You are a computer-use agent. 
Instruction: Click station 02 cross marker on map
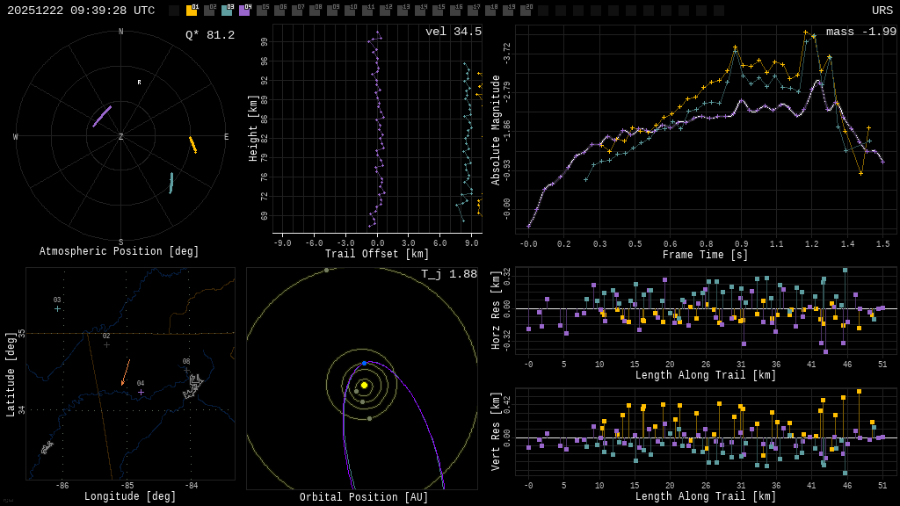106,344
